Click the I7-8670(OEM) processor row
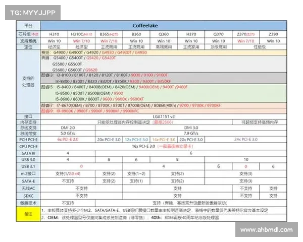303x242 pixels. (163, 105)
